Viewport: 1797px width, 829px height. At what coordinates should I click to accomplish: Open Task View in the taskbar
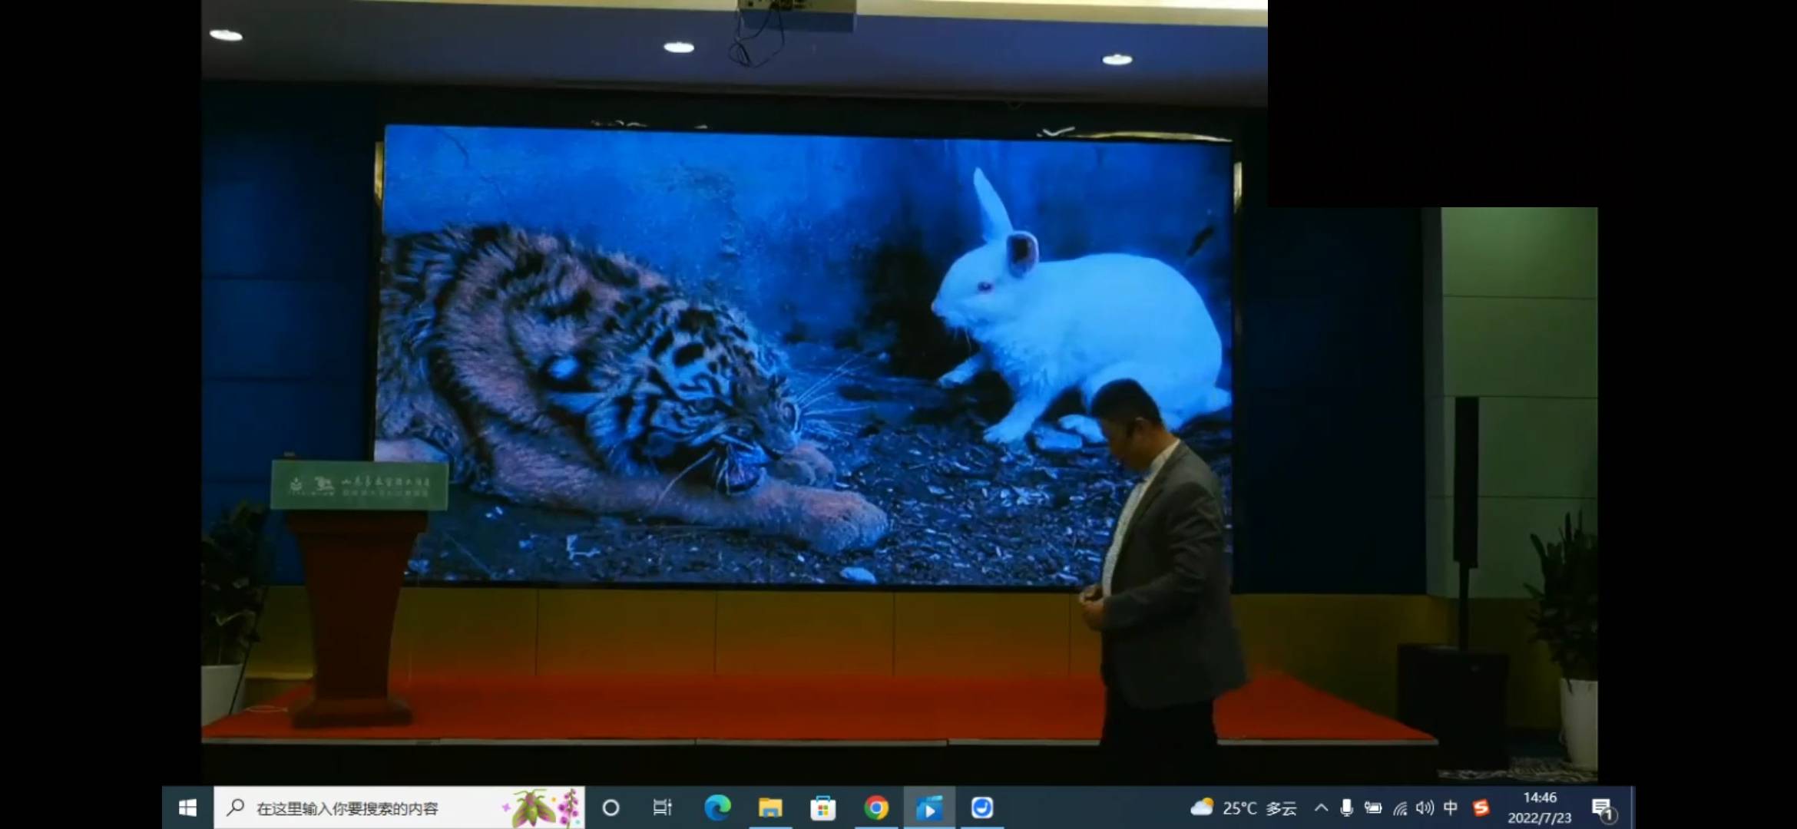[662, 808]
